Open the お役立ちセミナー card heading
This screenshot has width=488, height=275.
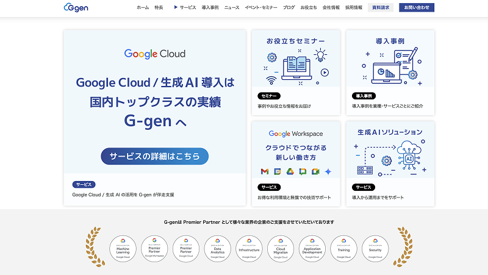pos(296,41)
